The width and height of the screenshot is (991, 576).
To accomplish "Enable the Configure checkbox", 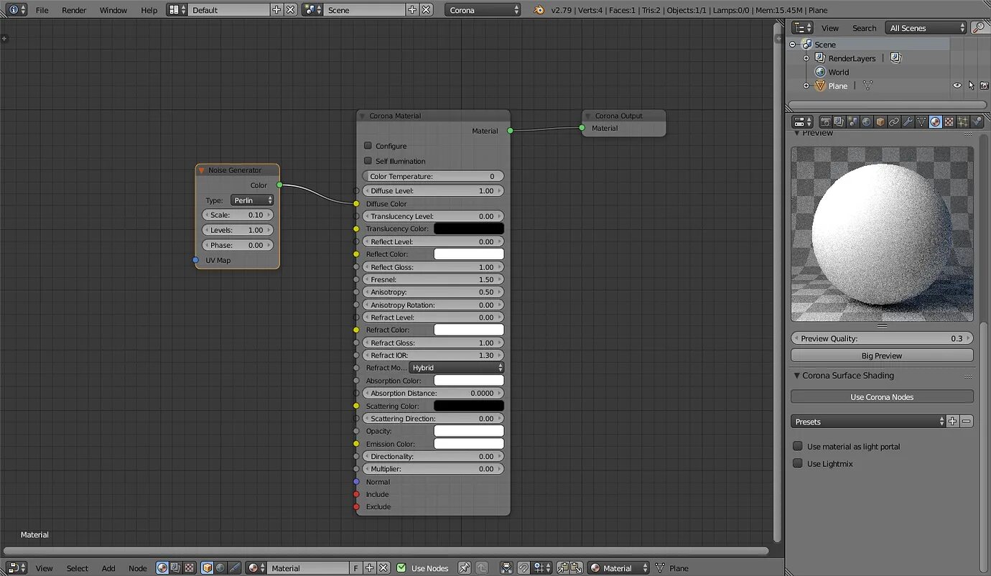I will point(368,146).
